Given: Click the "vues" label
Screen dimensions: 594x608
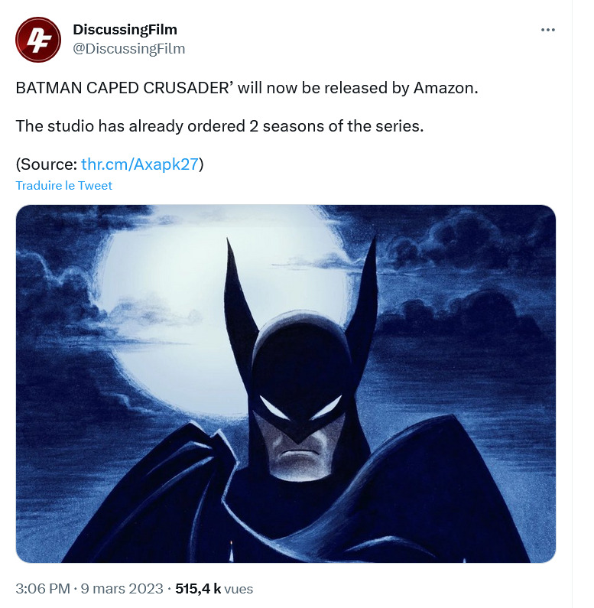Looking at the screenshot, I should pos(239,589).
